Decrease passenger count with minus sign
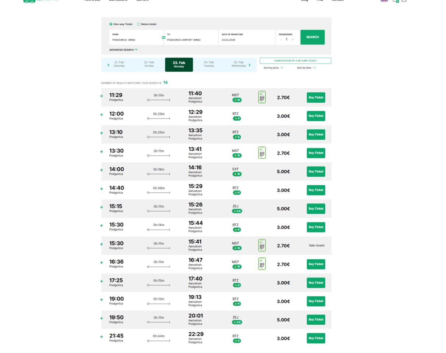Screen dimensions: 446x353 coord(281,40)
